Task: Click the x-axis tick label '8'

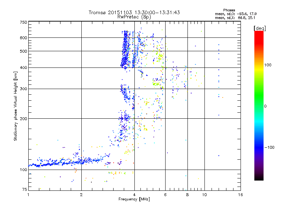Action: point(187,195)
